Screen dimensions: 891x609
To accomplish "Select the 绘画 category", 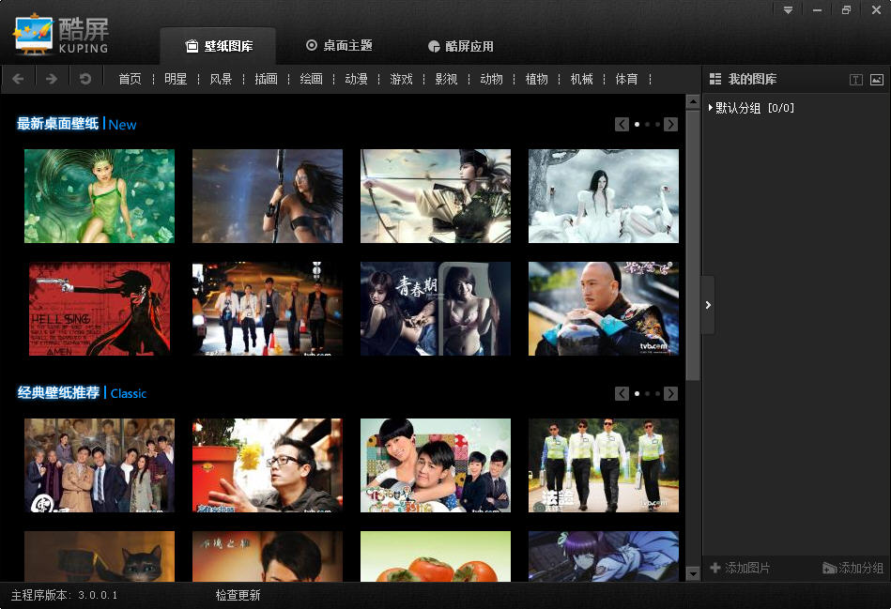I will (x=311, y=79).
